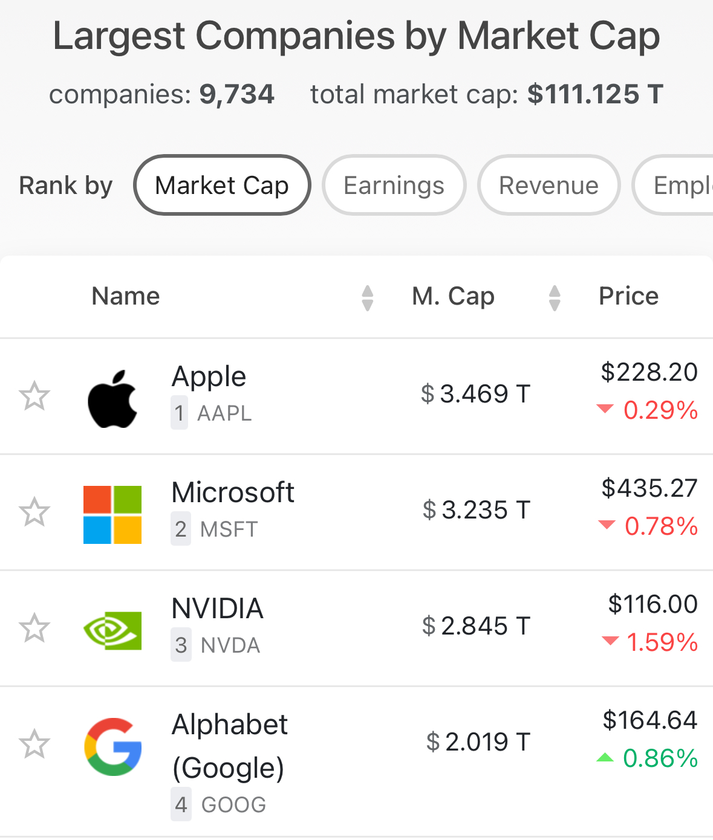This screenshot has width=713, height=840.
Task: Open the Microsoft company link
Action: click(233, 493)
